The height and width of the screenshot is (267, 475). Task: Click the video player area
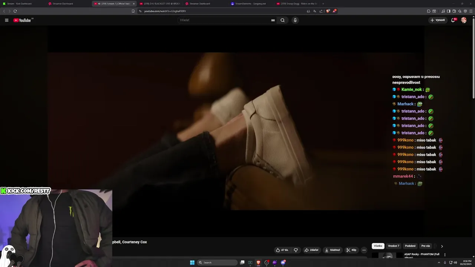236,131
